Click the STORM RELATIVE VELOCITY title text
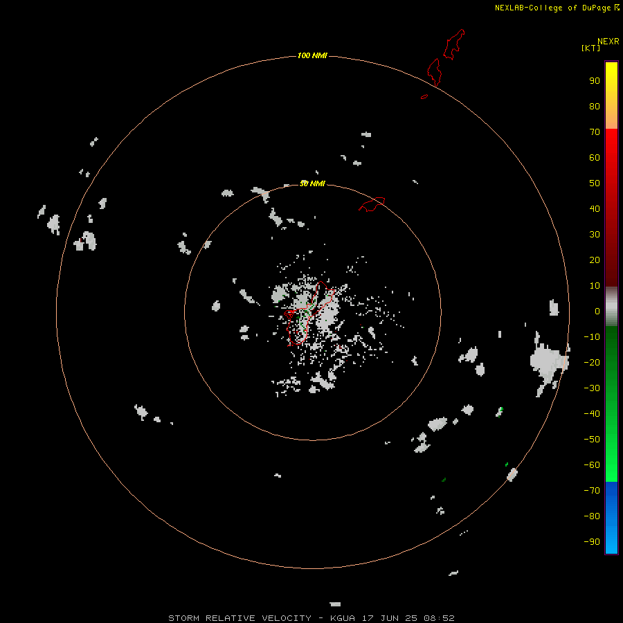This screenshot has height=623, width=623. tap(240, 618)
